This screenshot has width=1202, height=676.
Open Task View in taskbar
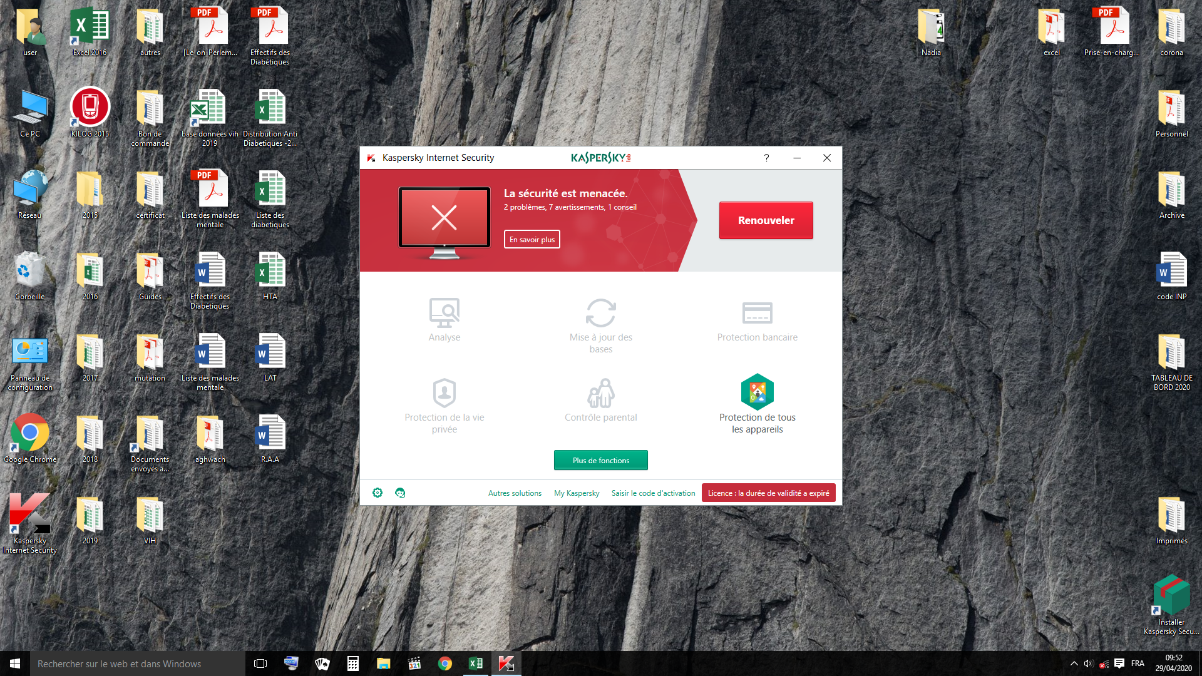[x=260, y=663]
